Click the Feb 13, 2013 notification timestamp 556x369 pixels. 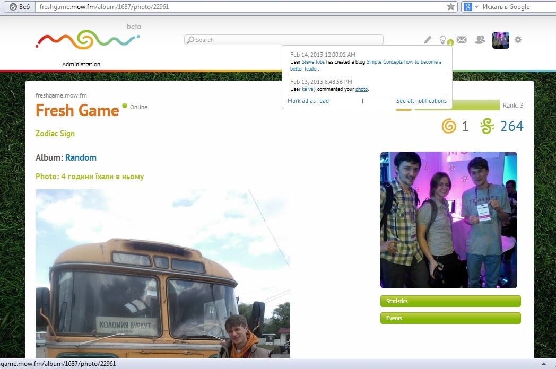(x=321, y=82)
